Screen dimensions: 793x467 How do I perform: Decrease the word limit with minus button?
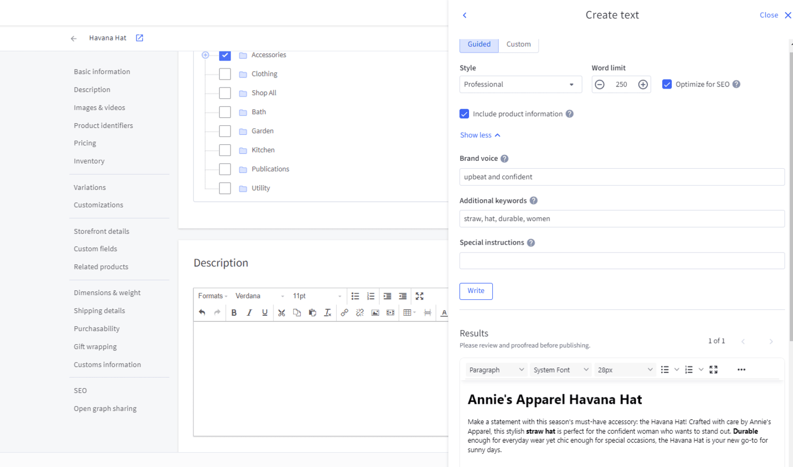(600, 84)
